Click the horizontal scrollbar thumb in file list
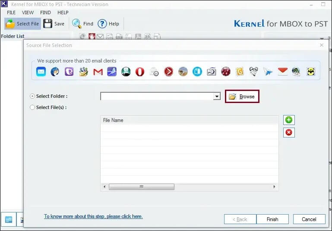Screen dimensions: 332x231 [x=142, y=187]
